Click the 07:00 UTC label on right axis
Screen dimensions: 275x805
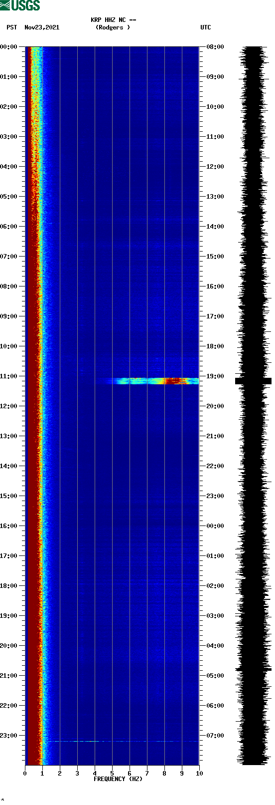tap(215, 736)
